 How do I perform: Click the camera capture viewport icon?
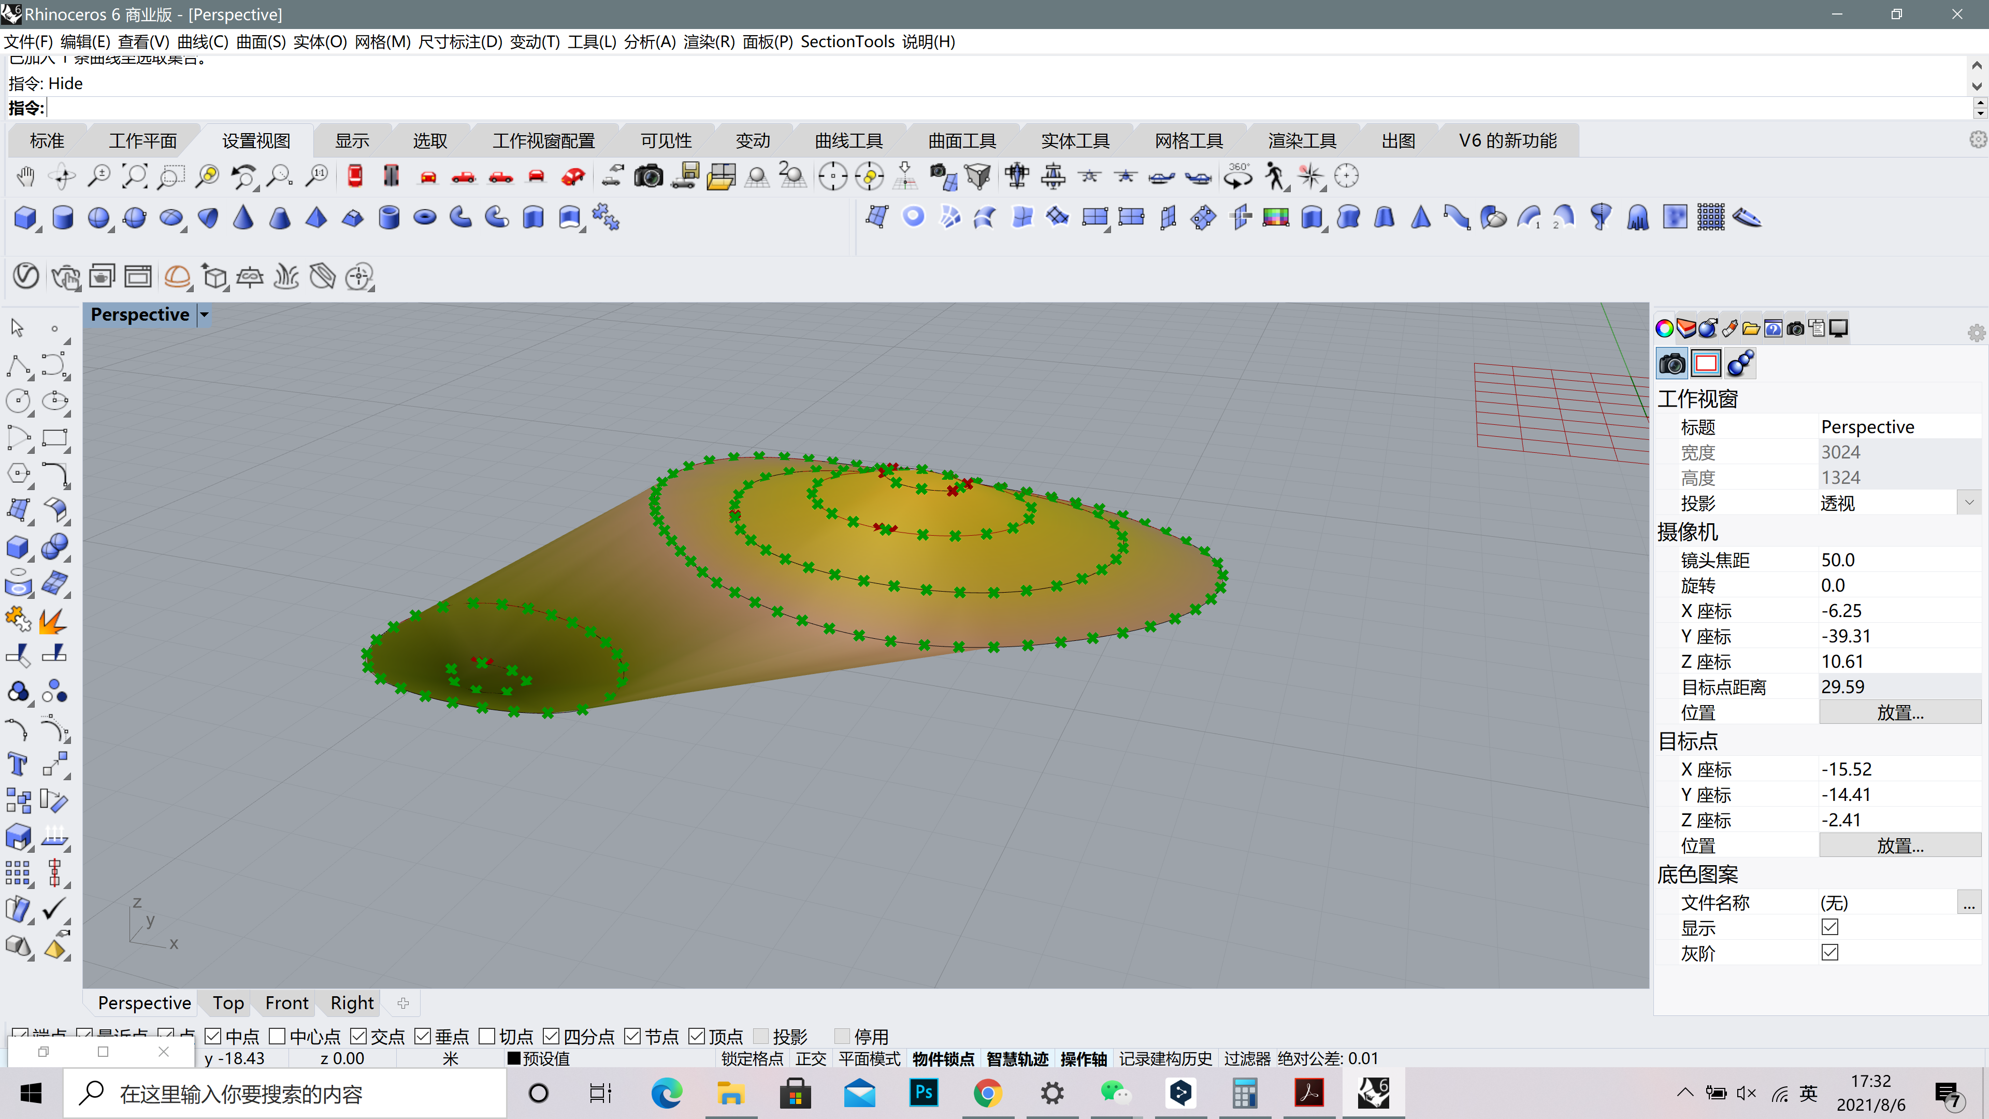pyautogui.click(x=648, y=177)
